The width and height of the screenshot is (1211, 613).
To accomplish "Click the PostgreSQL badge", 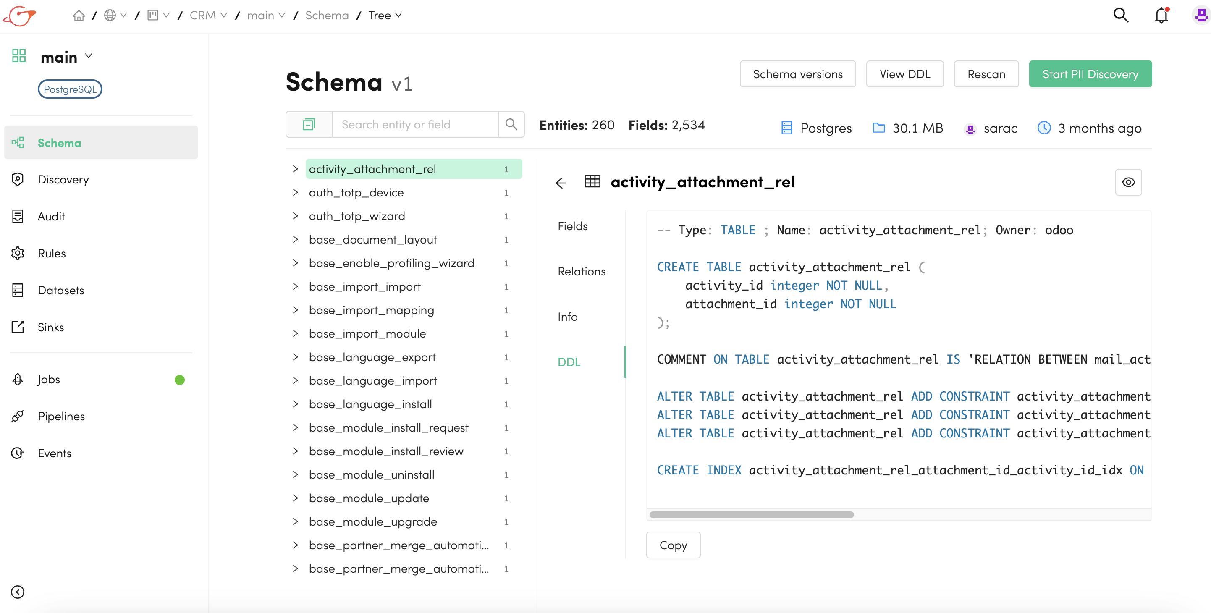I will [70, 89].
